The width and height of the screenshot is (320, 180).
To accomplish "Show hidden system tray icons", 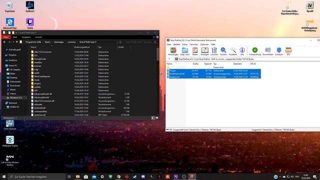I will tap(280, 176).
